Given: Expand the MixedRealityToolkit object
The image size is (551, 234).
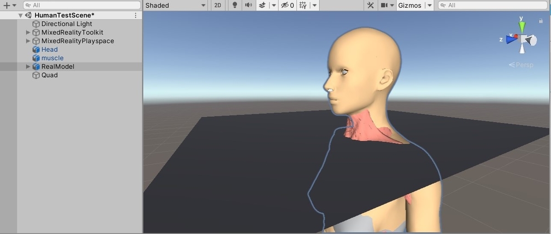Looking at the screenshot, I should point(28,33).
